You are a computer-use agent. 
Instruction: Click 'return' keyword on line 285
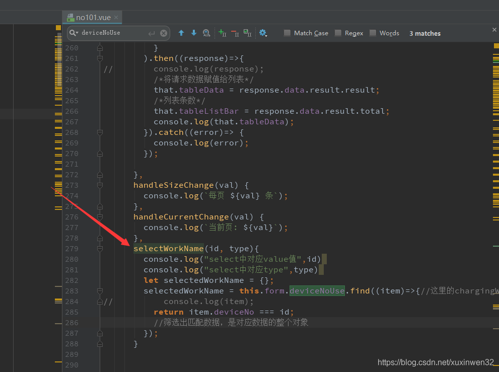click(x=168, y=312)
